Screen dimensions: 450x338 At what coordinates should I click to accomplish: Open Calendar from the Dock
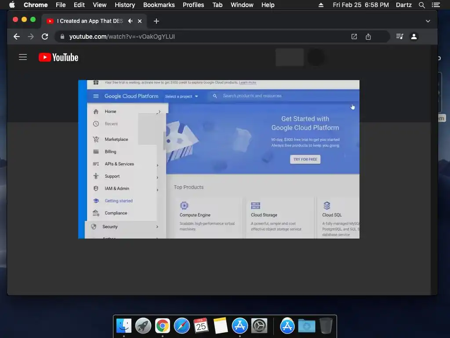click(201, 326)
